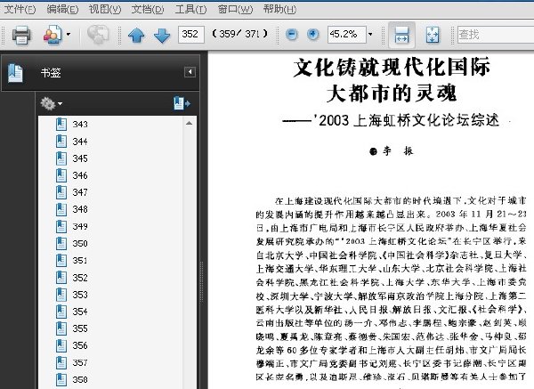Open the 窗口(W) menu
Viewport: 534px width, 389px height.
pyautogui.click(x=235, y=9)
